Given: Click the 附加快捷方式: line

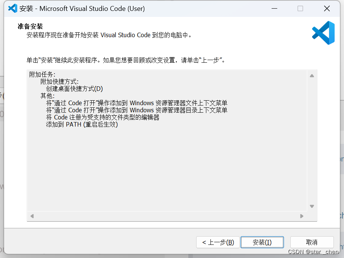Looking at the screenshot, I should click(x=59, y=82).
